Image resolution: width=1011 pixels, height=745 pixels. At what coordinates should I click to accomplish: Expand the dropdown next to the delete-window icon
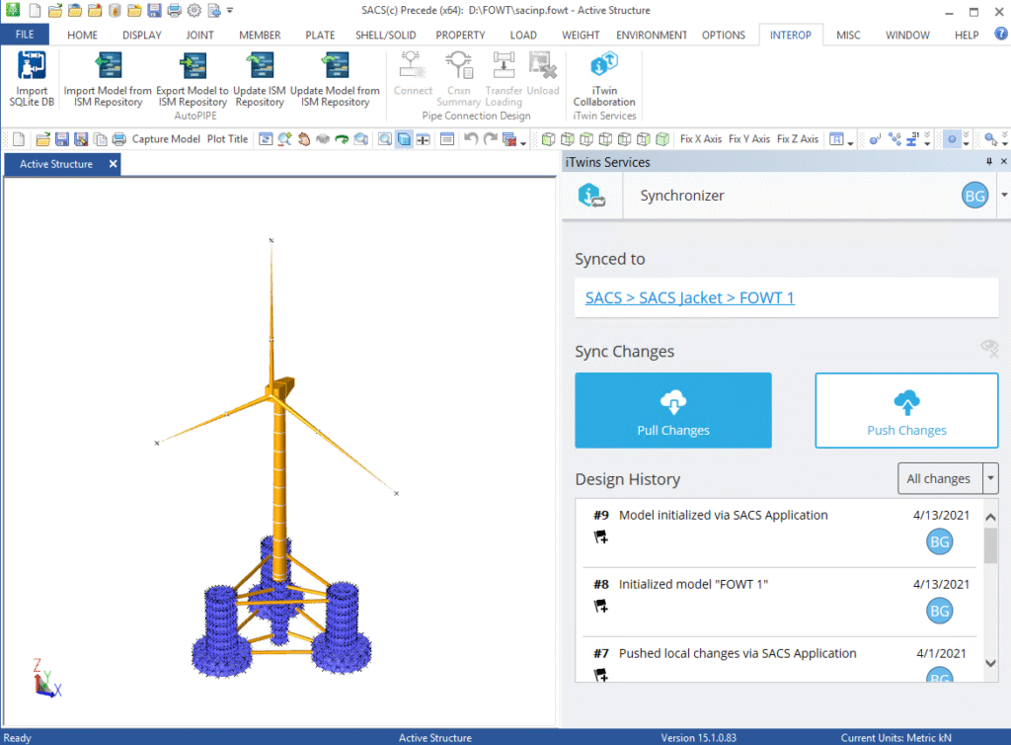coord(523,142)
